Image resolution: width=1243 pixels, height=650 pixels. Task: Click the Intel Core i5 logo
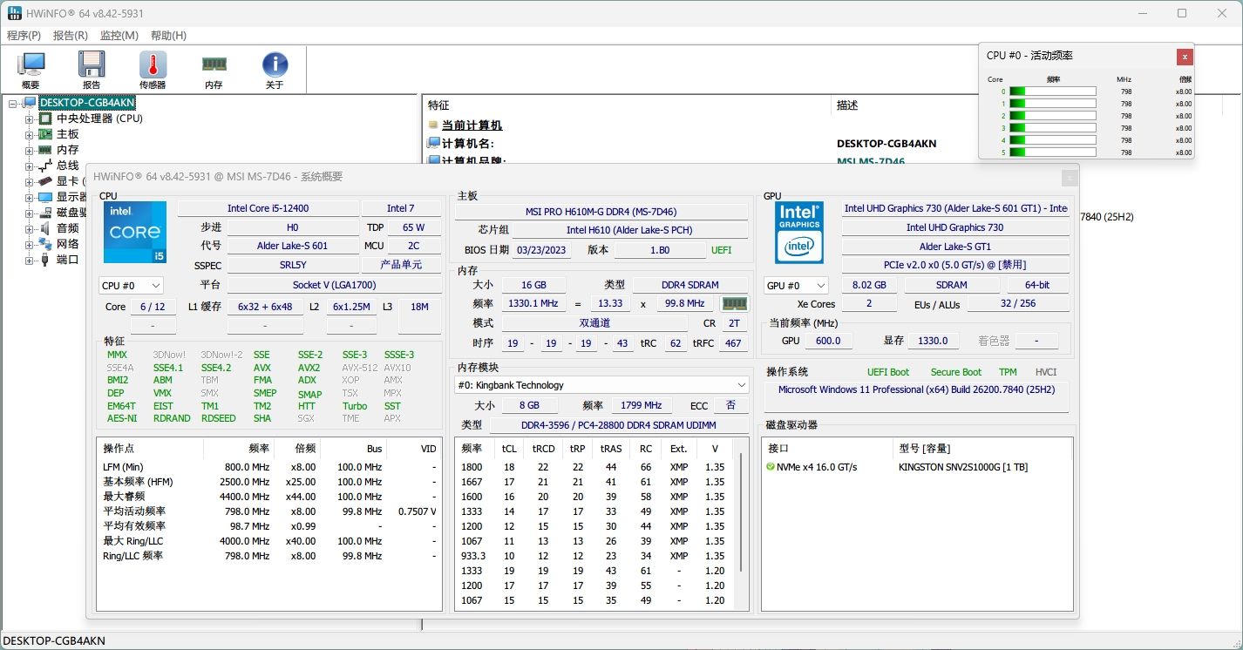[135, 233]
